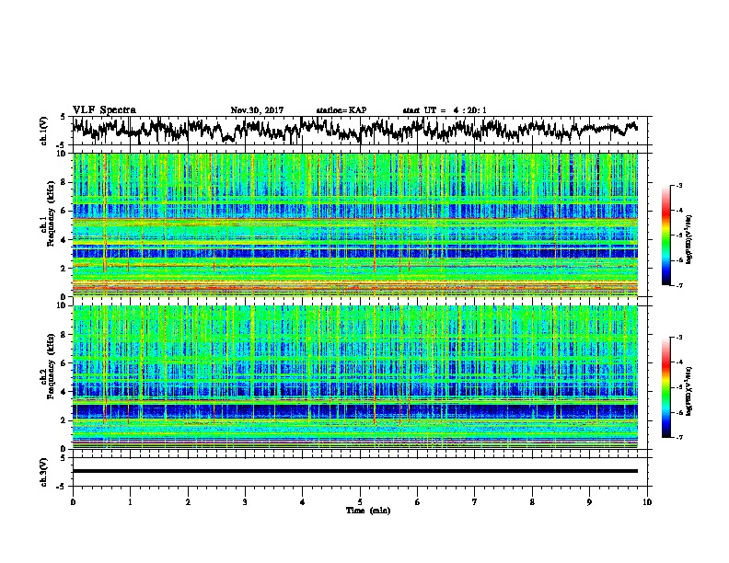
Task: Click the date 'Nov.30, 2017'
Action: [x=257, y=110]
